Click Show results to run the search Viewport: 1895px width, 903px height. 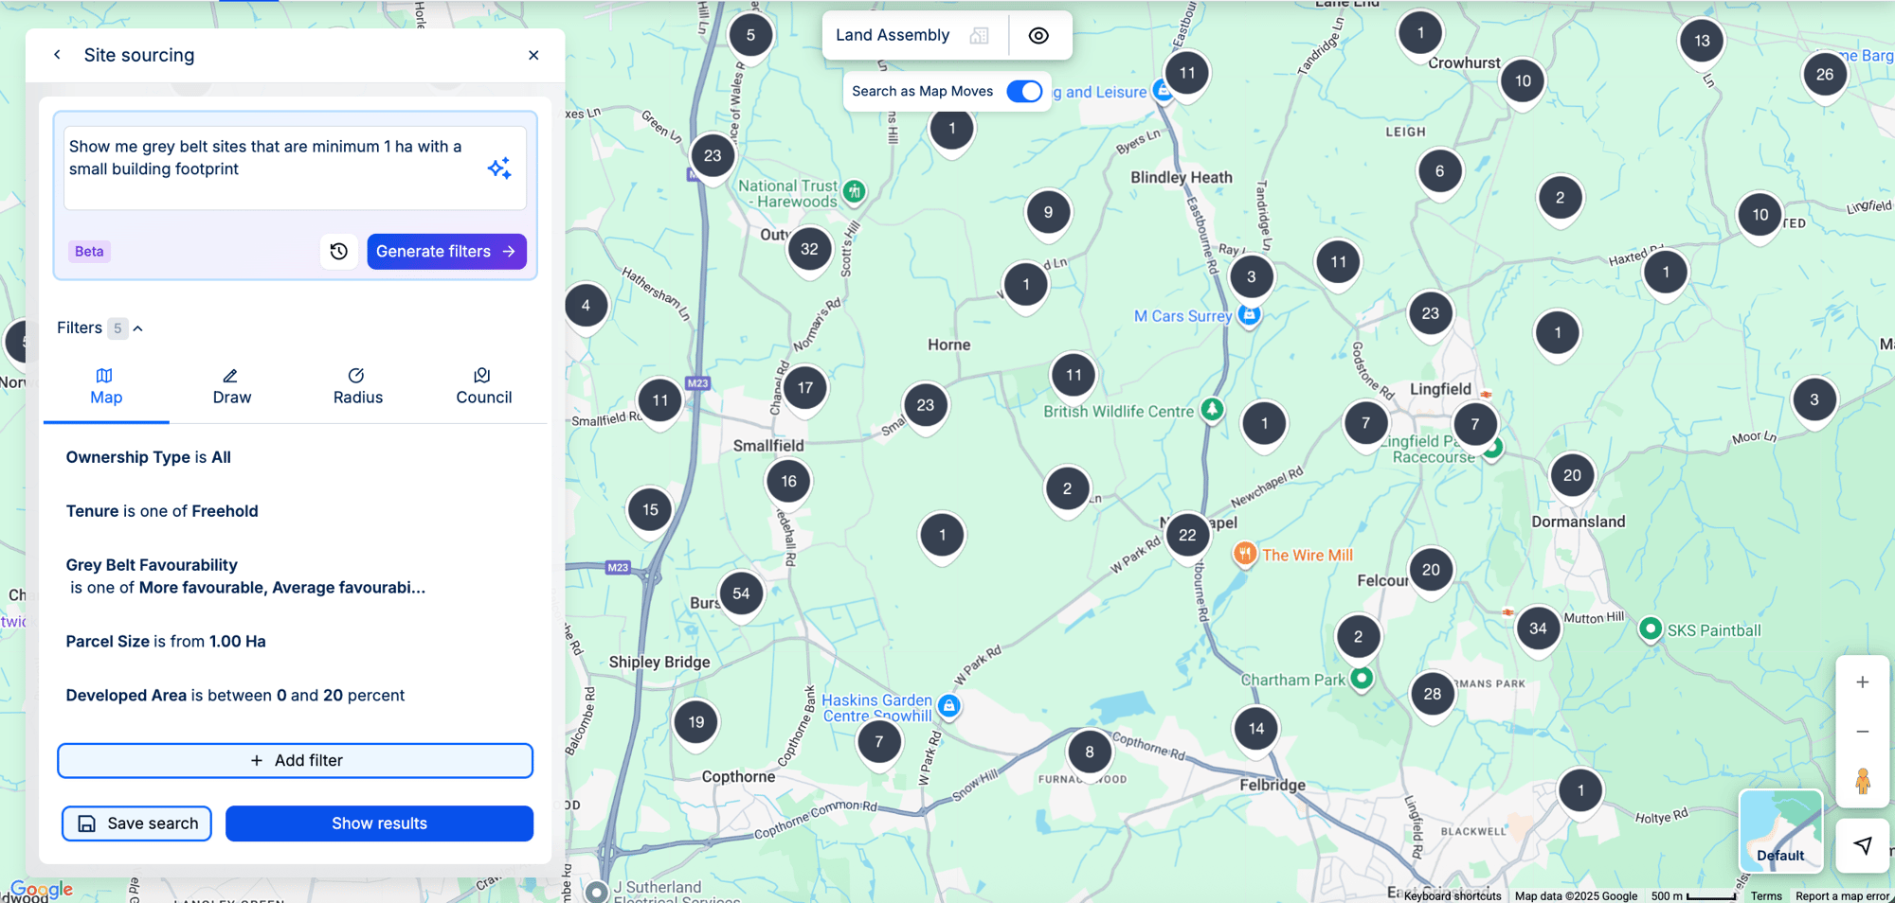(379, 823)
